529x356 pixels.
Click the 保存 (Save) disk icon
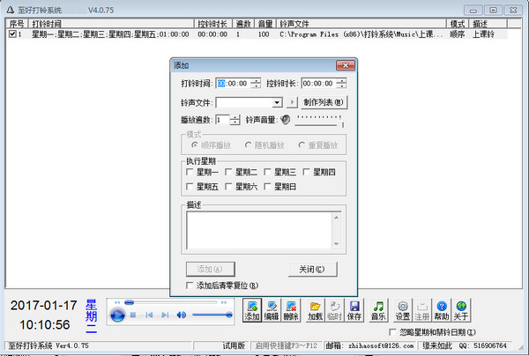point(354,309)
